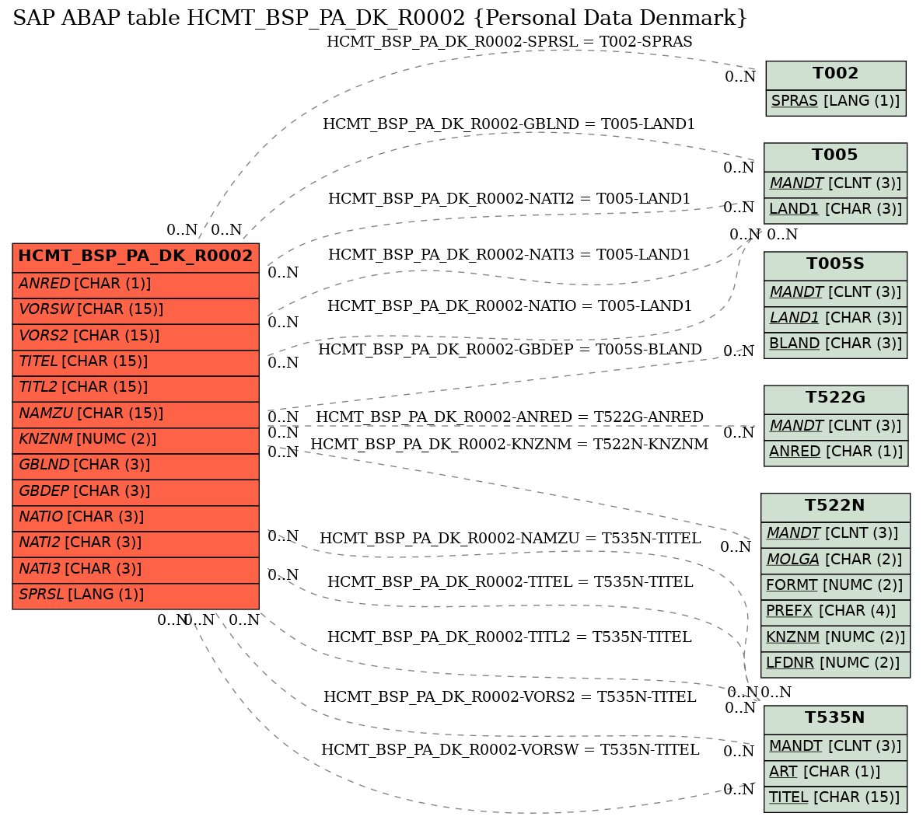This screenshot has width=923, height=820.
Task: Click the NATIO = T005-LAND1 relation label
Action: [x=509, y=306]
